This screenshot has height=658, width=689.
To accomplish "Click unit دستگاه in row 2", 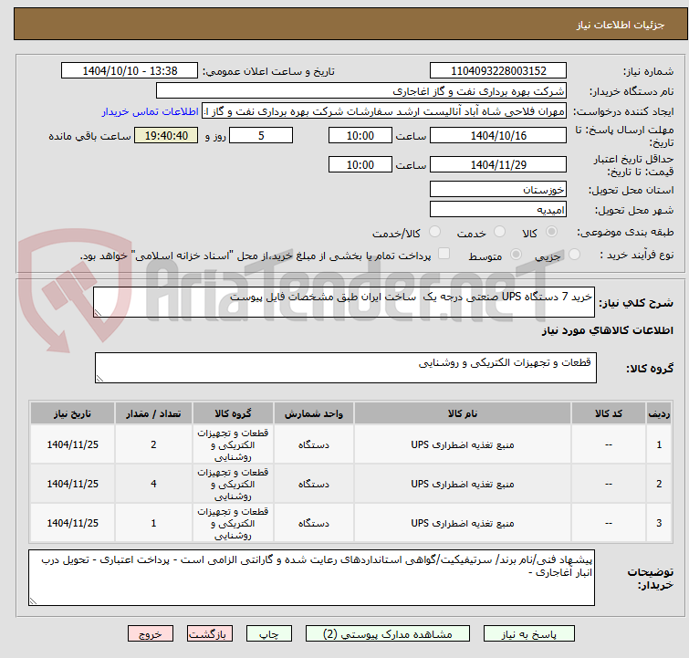I will [314, 484].
